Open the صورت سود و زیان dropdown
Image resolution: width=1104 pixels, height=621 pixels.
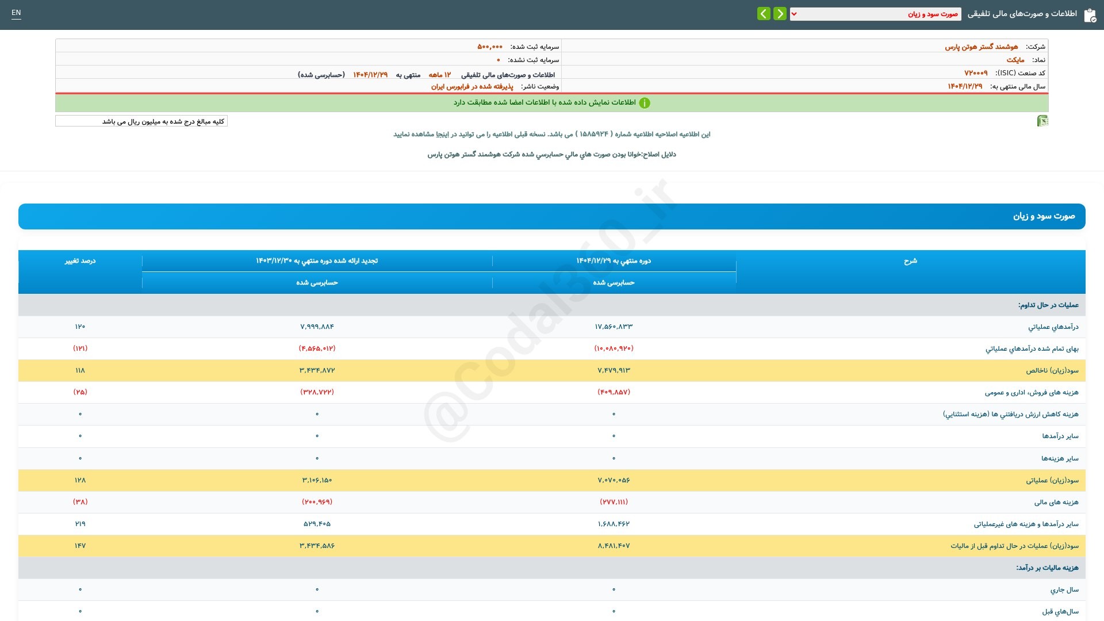(875, 14)
